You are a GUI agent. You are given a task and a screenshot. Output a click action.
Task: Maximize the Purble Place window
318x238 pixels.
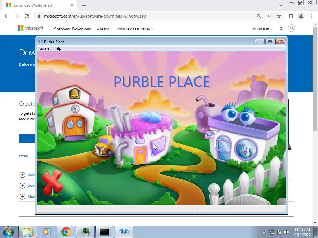tap(270, 42)
